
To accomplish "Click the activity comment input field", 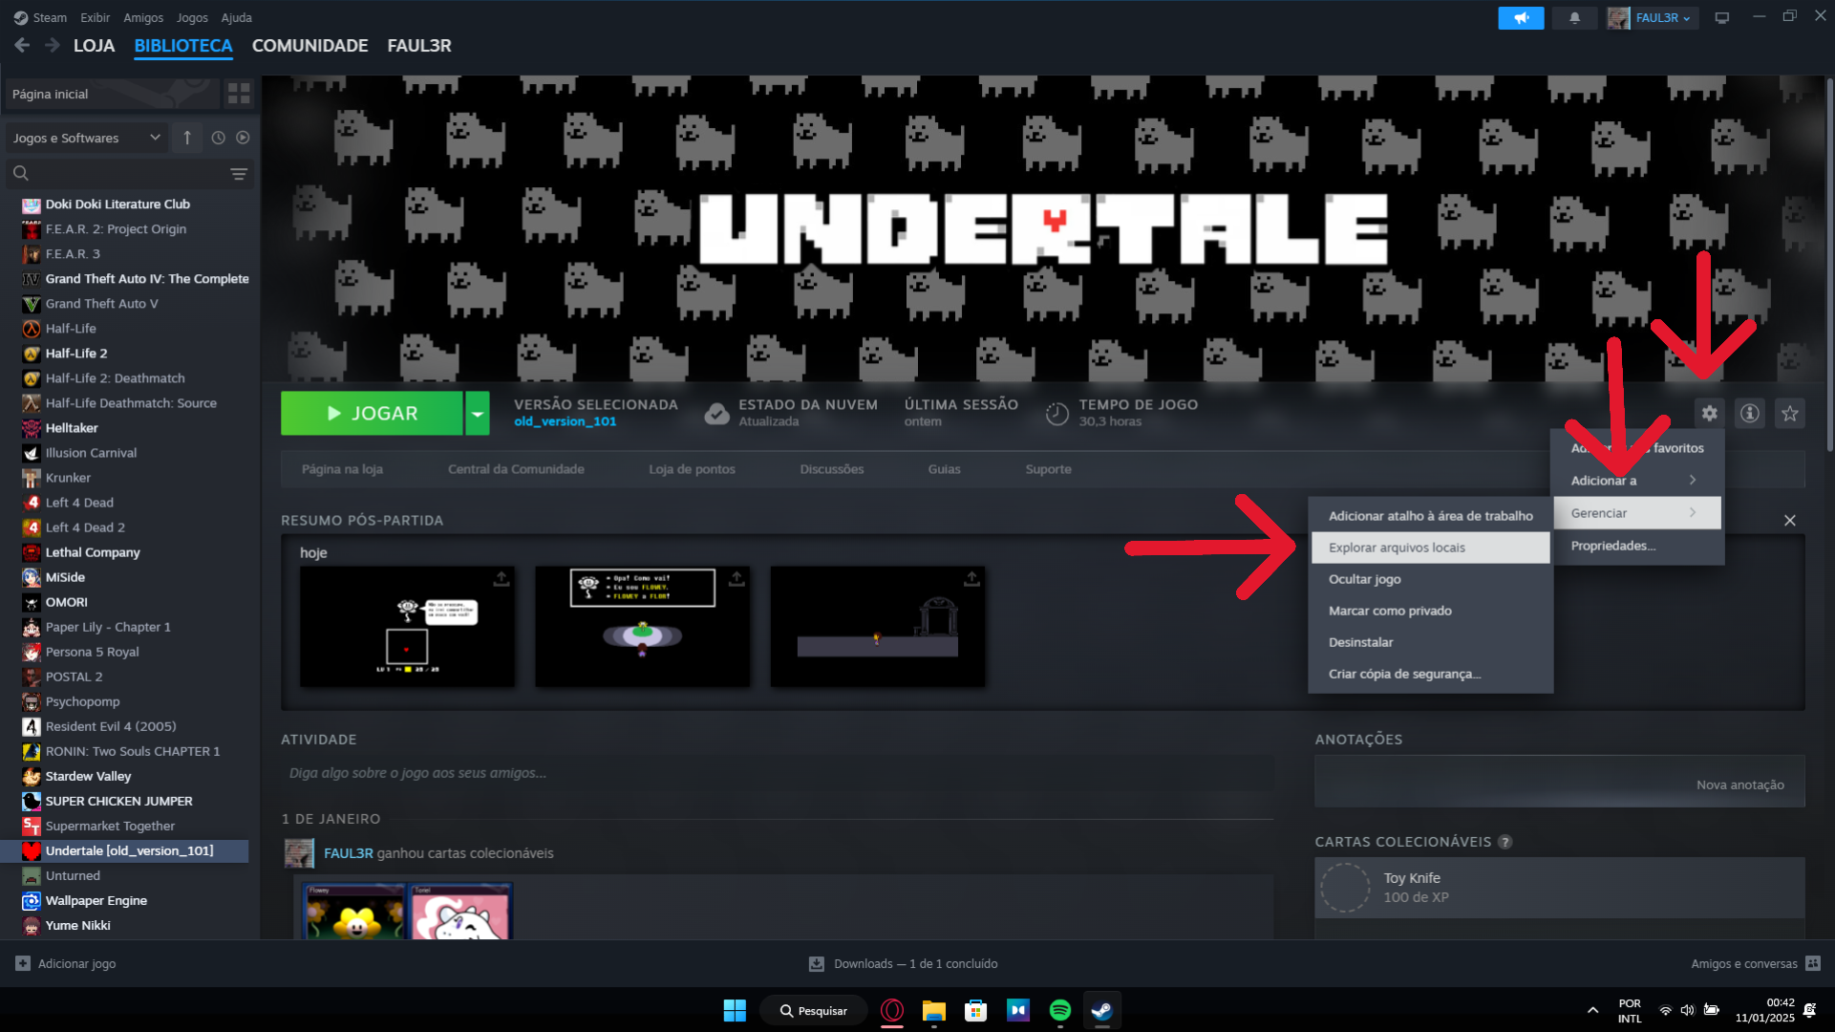I will [x=777, y=773].
